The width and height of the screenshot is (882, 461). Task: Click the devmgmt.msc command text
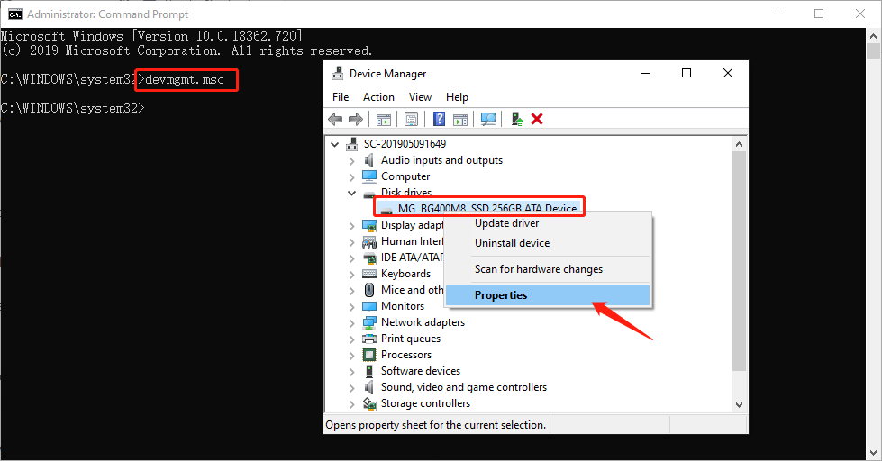[185, 80]
